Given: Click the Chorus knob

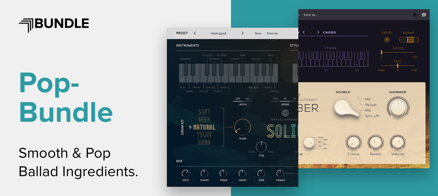Looking at the screenshot, I should point(353,142).
